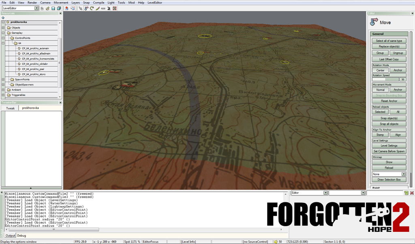Screen dimensions: 415x244
Task: Set Rotation Mode to Anchor
Action: pos(398,70)
